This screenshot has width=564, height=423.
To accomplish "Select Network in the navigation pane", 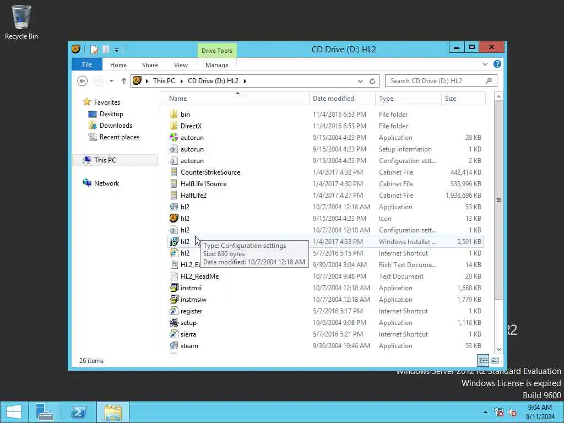I will pos(106,183).
